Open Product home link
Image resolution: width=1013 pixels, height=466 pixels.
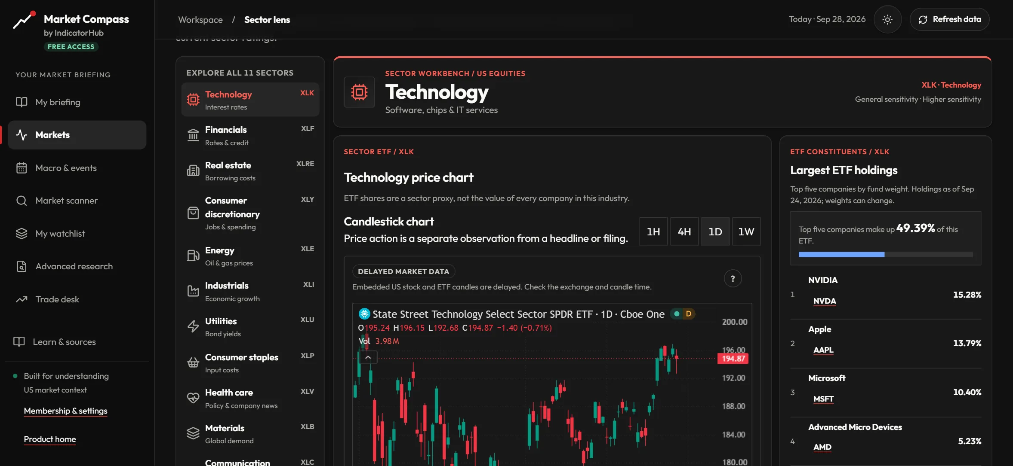[50, 439]
